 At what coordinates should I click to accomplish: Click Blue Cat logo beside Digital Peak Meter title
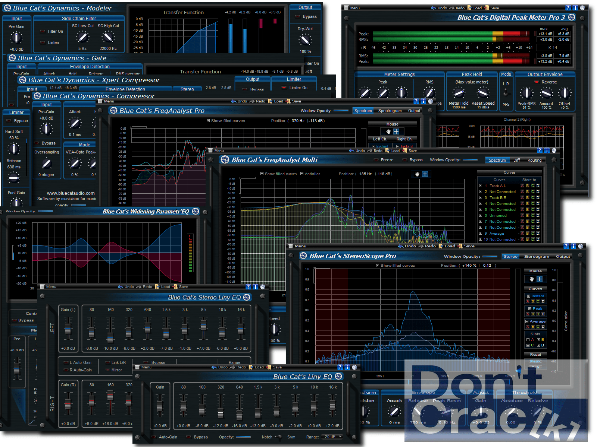pos(572,17)
